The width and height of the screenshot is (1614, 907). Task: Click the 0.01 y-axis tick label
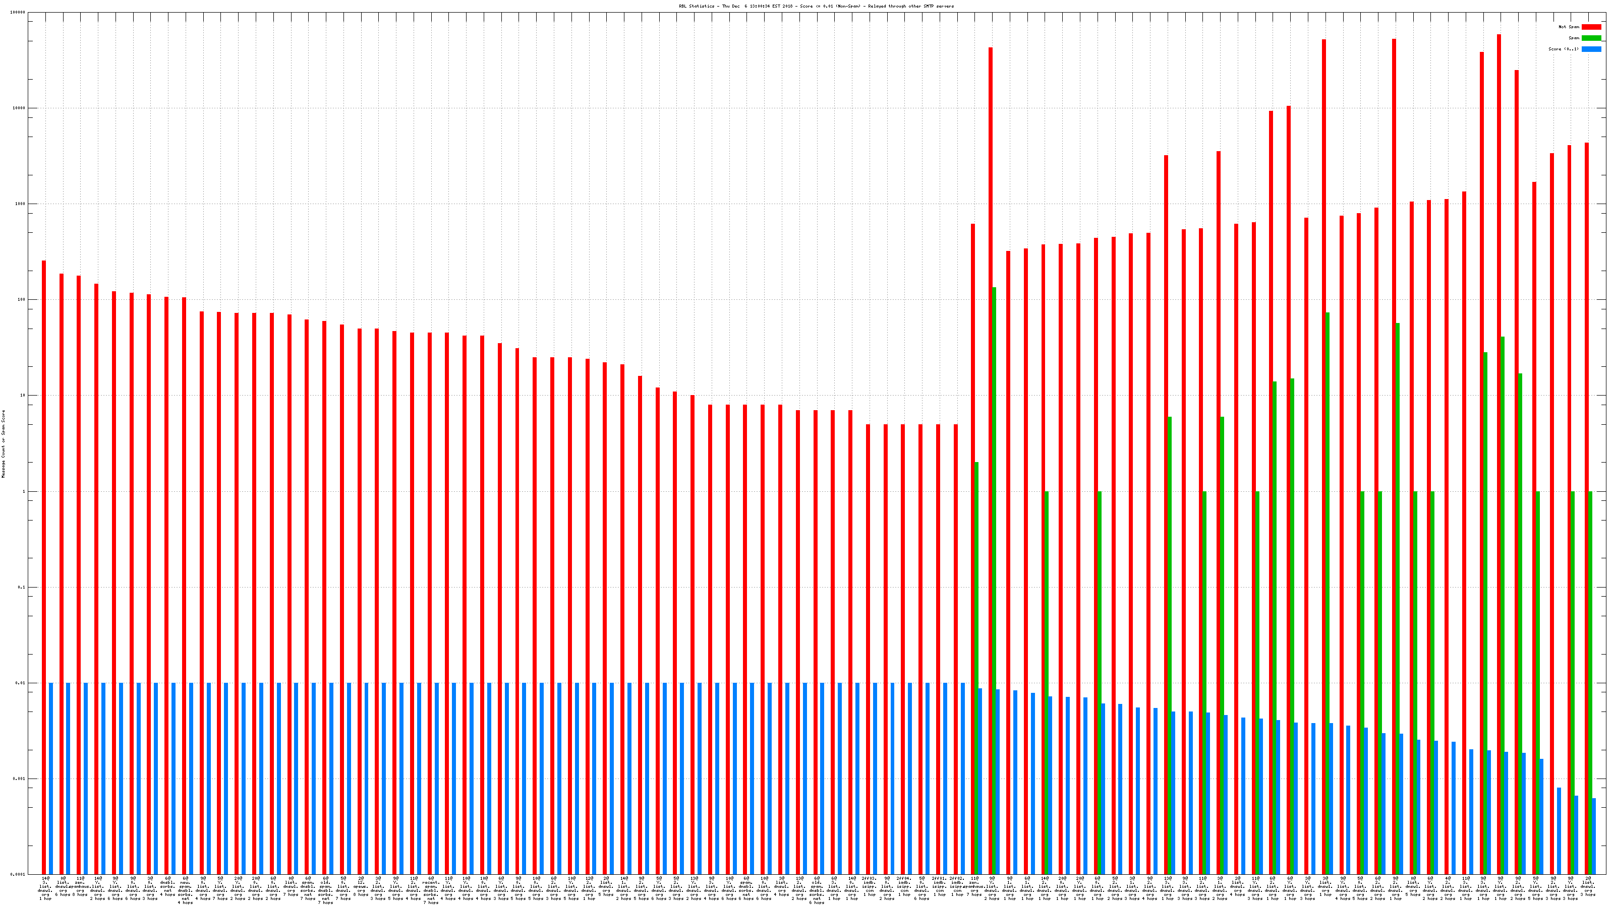pos(20,683)
